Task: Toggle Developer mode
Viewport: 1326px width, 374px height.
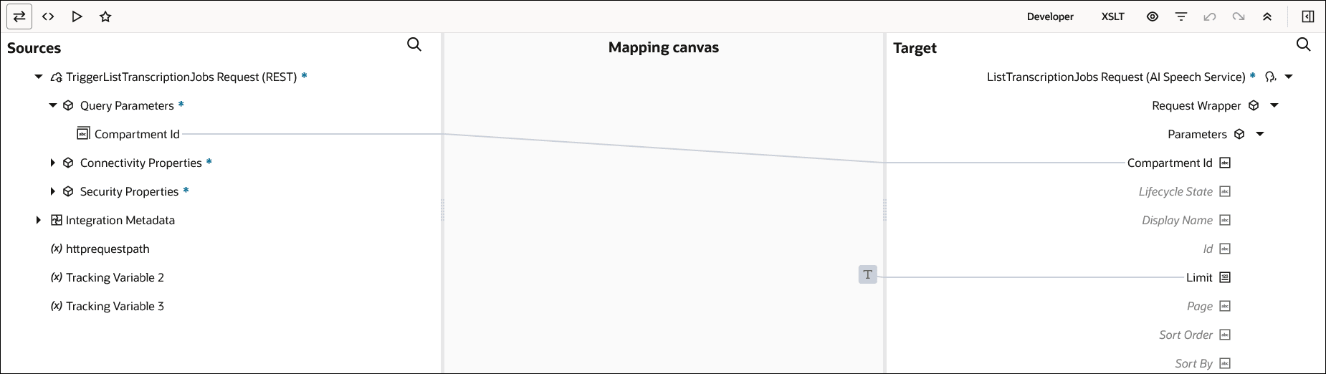Action: point(1050,16)
